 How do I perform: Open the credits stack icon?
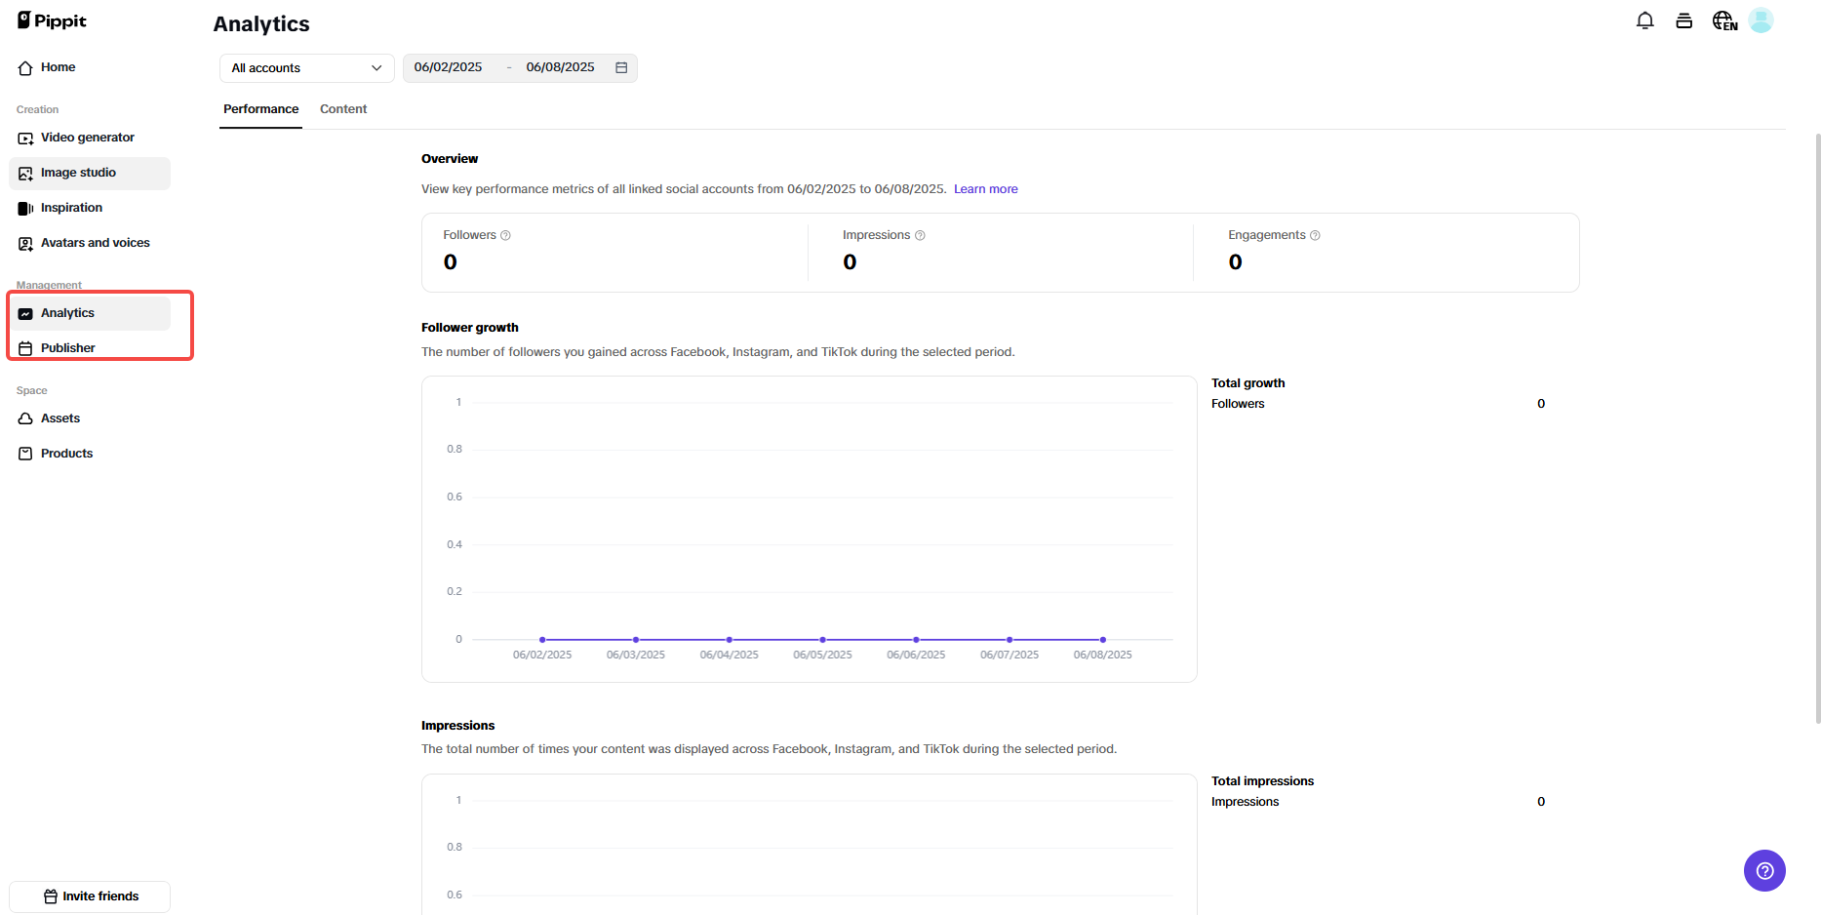[1683, 20]
